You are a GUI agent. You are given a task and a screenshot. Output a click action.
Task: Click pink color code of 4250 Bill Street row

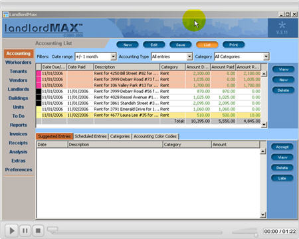click(39, 73)
